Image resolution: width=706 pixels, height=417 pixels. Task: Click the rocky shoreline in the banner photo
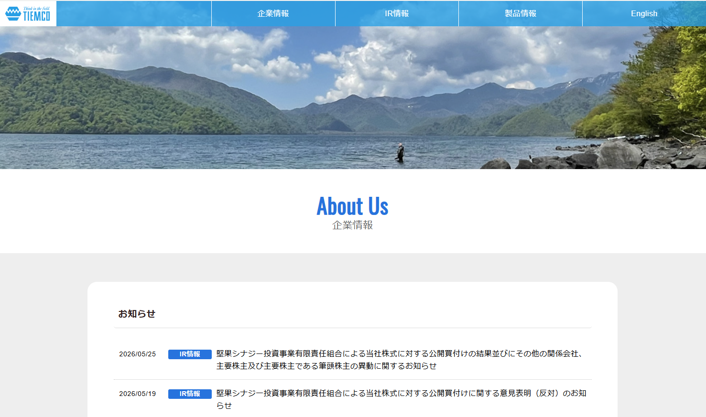click(x=597, y=155)
